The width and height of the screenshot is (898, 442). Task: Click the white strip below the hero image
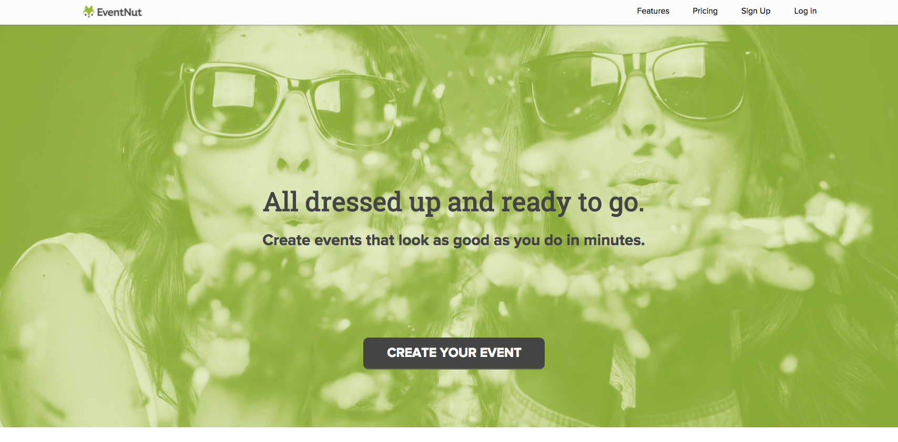tap(449, 435)
